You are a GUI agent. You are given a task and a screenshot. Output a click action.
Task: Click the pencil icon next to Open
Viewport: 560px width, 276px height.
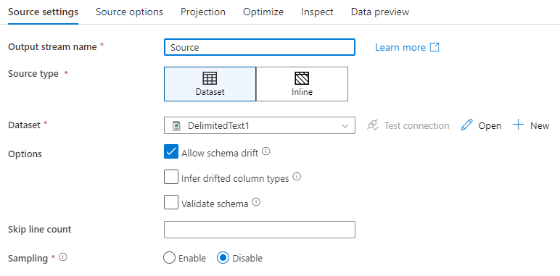[466, 125]
